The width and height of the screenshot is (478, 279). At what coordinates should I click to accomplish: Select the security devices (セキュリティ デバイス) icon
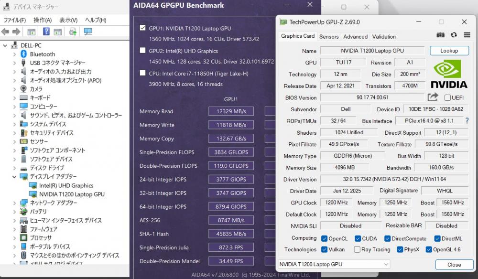pos(23,133)
